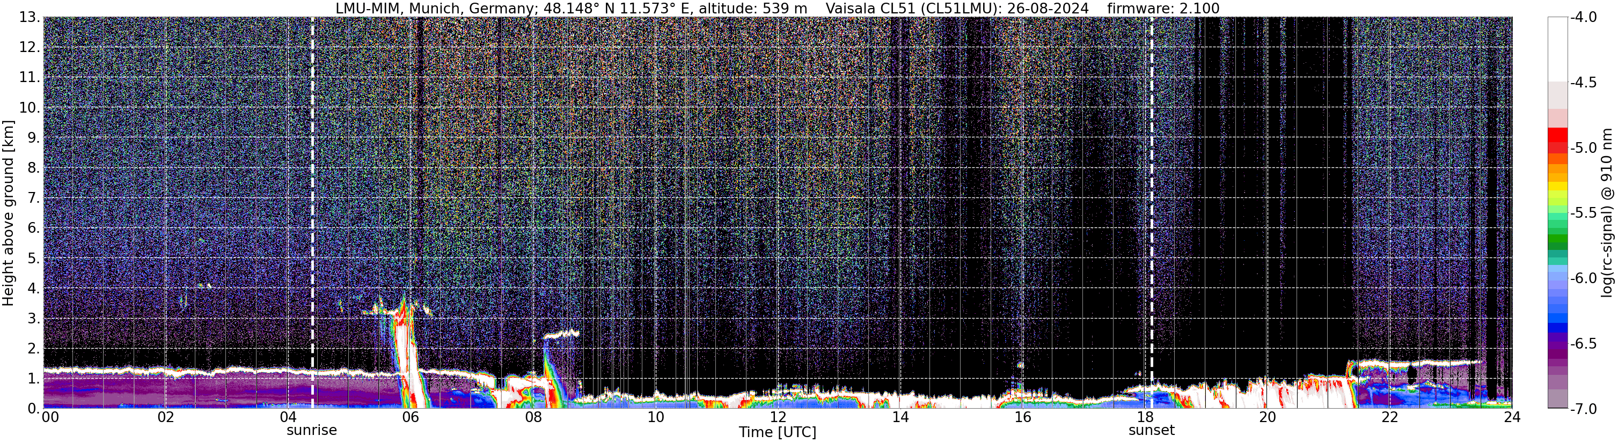Click the '11.' height axis tick label

coord(30,77)
